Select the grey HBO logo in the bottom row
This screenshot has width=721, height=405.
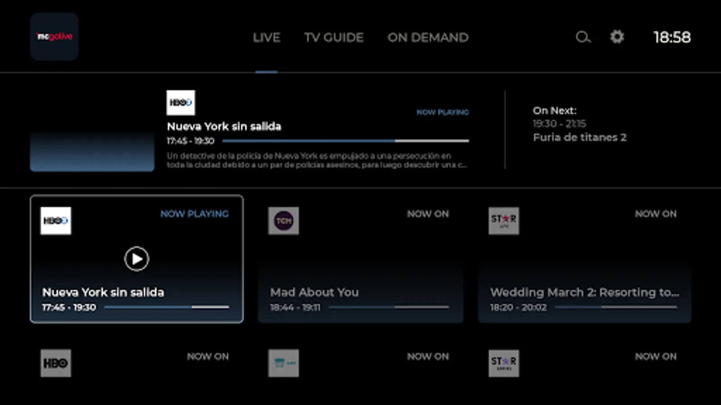[x=56, y=363]
